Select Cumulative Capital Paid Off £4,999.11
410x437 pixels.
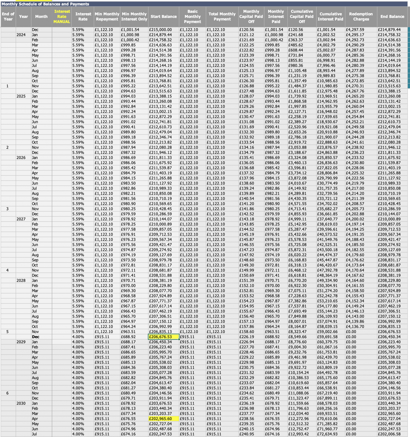[x=302, y=219]
